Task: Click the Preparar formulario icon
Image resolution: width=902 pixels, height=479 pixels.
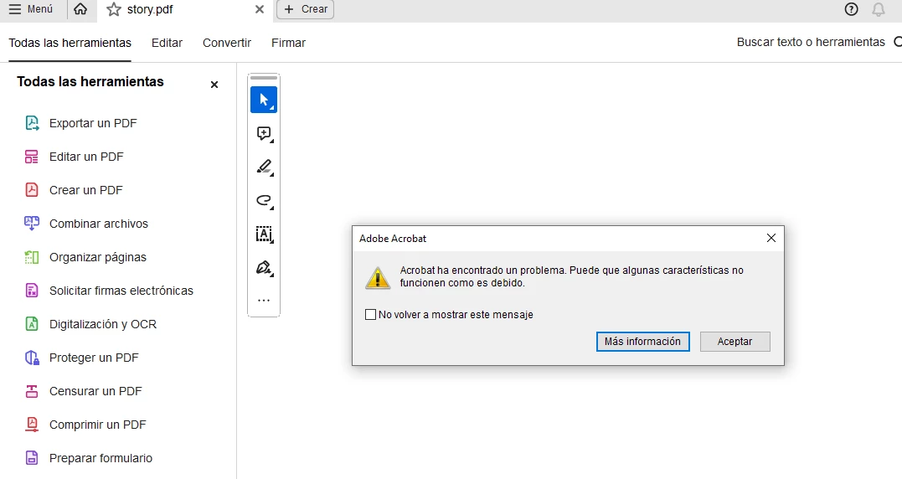Action: click(32, 458)
